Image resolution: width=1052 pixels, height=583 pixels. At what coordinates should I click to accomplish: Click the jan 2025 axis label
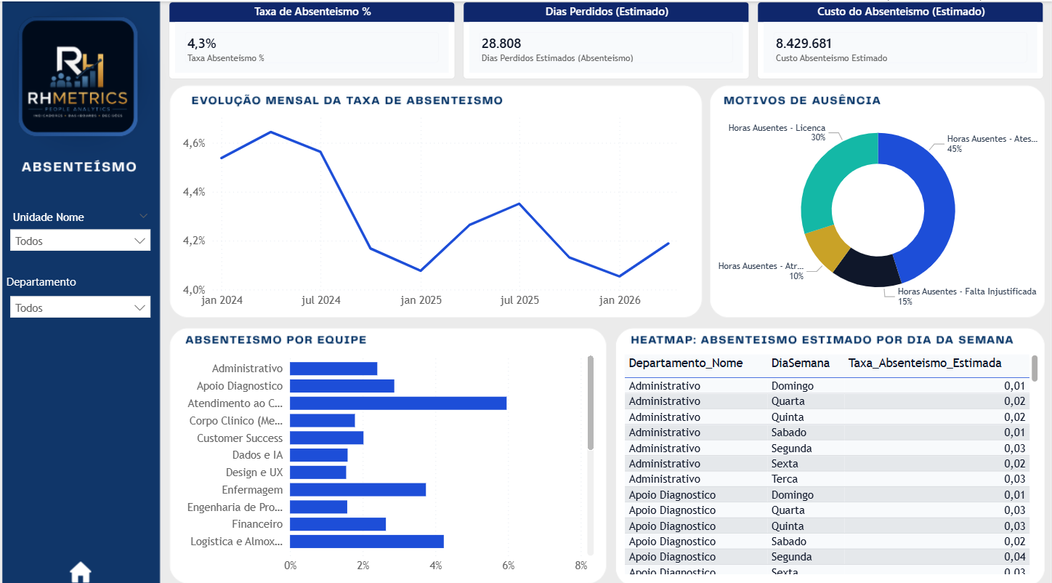(x=421, y=300)
